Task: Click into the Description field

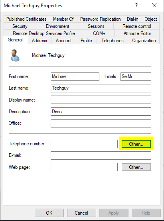Action: 101,111
